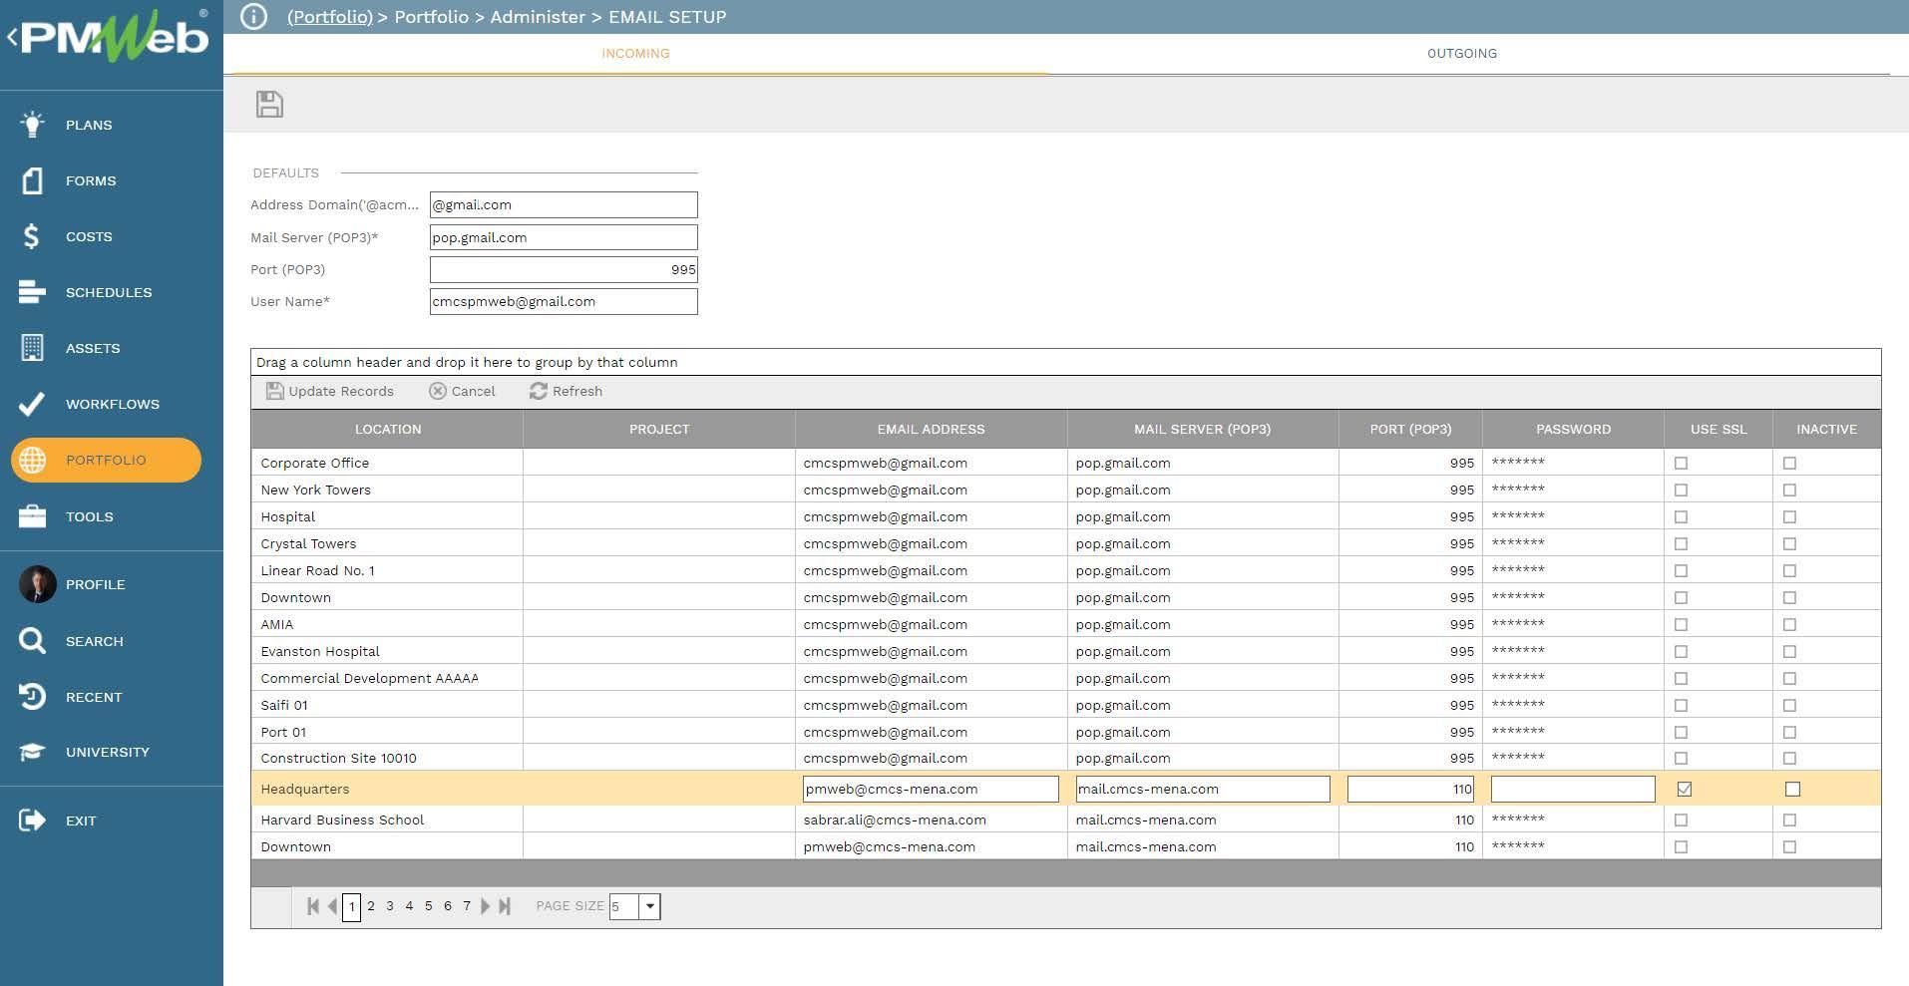Go to previous page of grid

click(x=332, y=906)
